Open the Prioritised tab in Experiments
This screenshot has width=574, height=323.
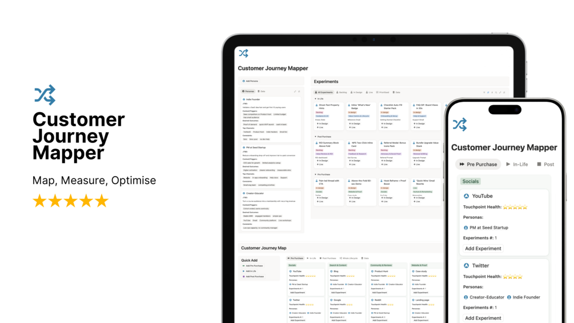point(383,93)
